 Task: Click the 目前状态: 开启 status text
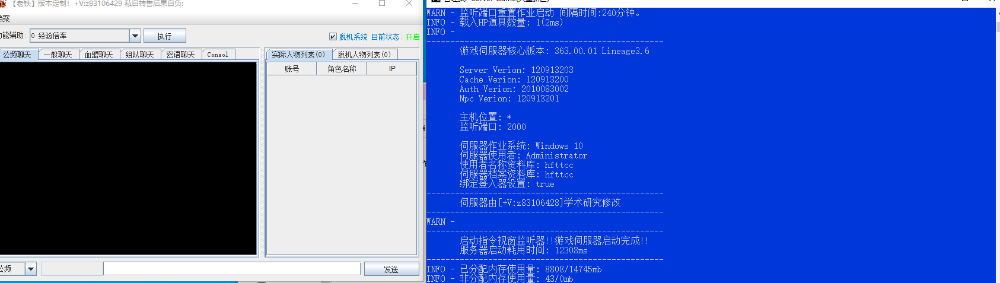(x=396, y=37)
